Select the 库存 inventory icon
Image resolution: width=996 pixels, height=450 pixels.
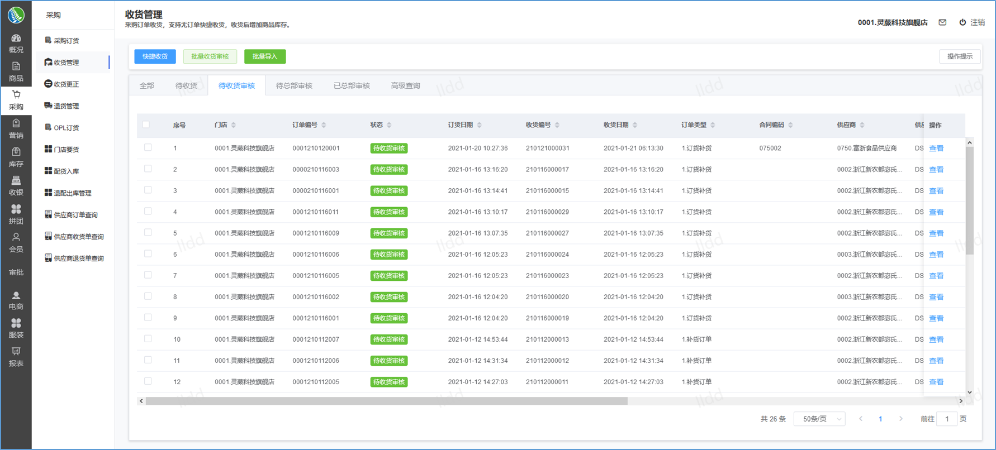pyautogui.click(x=16, y=152)
